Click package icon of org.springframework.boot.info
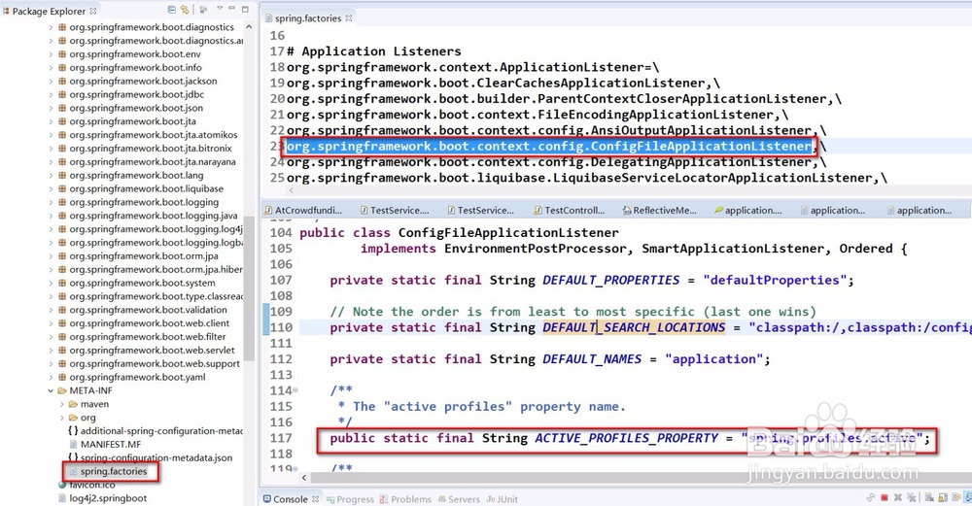The width and height of the screenshot is (972, 506). coord(62,68)
